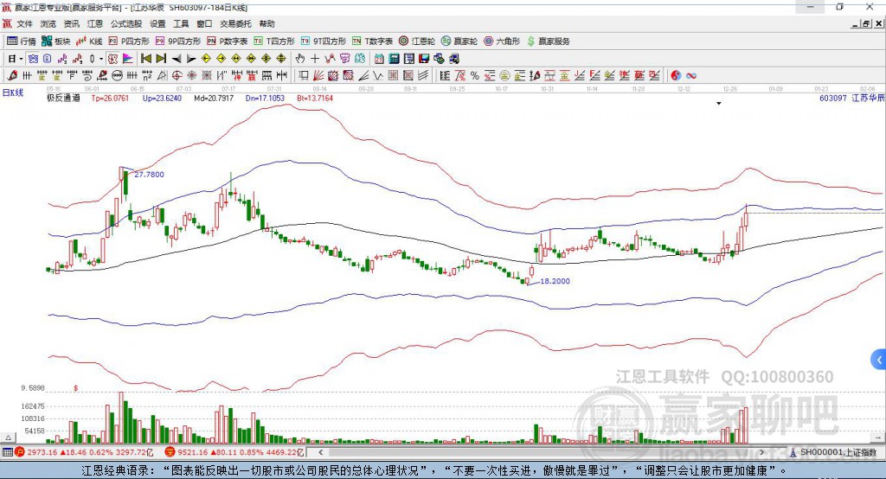Open the 设置 menu
886x479 pixels.
pyautogui.click(x=157, y=23)
